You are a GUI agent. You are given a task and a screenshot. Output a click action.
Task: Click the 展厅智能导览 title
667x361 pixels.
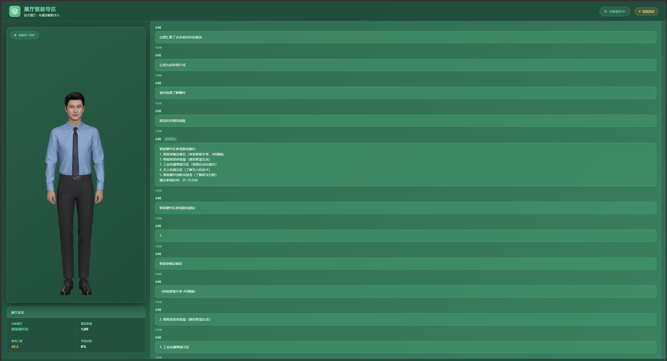click(x=40, y=9)
